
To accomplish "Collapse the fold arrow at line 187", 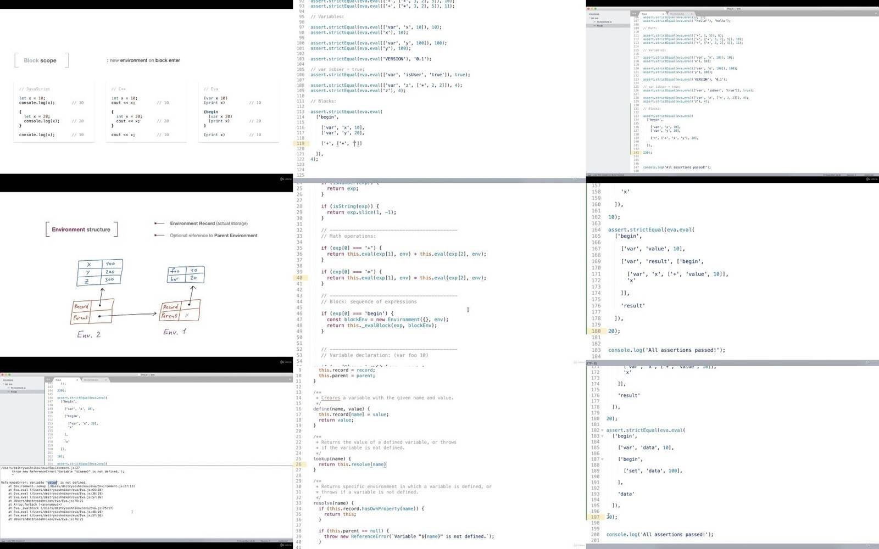I will coord(602,459).
